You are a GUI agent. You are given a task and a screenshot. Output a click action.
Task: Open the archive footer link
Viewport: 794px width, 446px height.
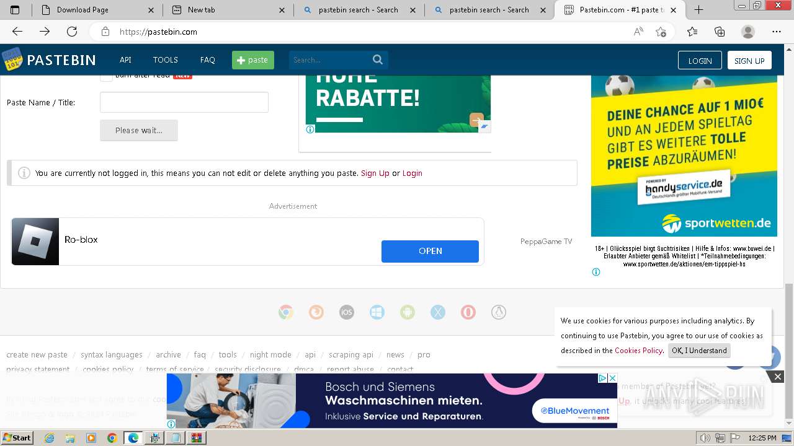point(168,355)
